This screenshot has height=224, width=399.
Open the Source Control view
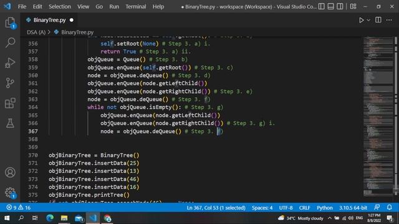point(10,83)
